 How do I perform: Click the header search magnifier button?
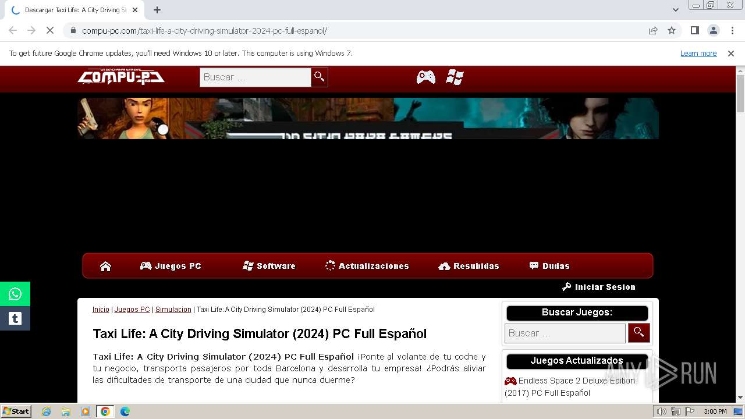(320, 77)
